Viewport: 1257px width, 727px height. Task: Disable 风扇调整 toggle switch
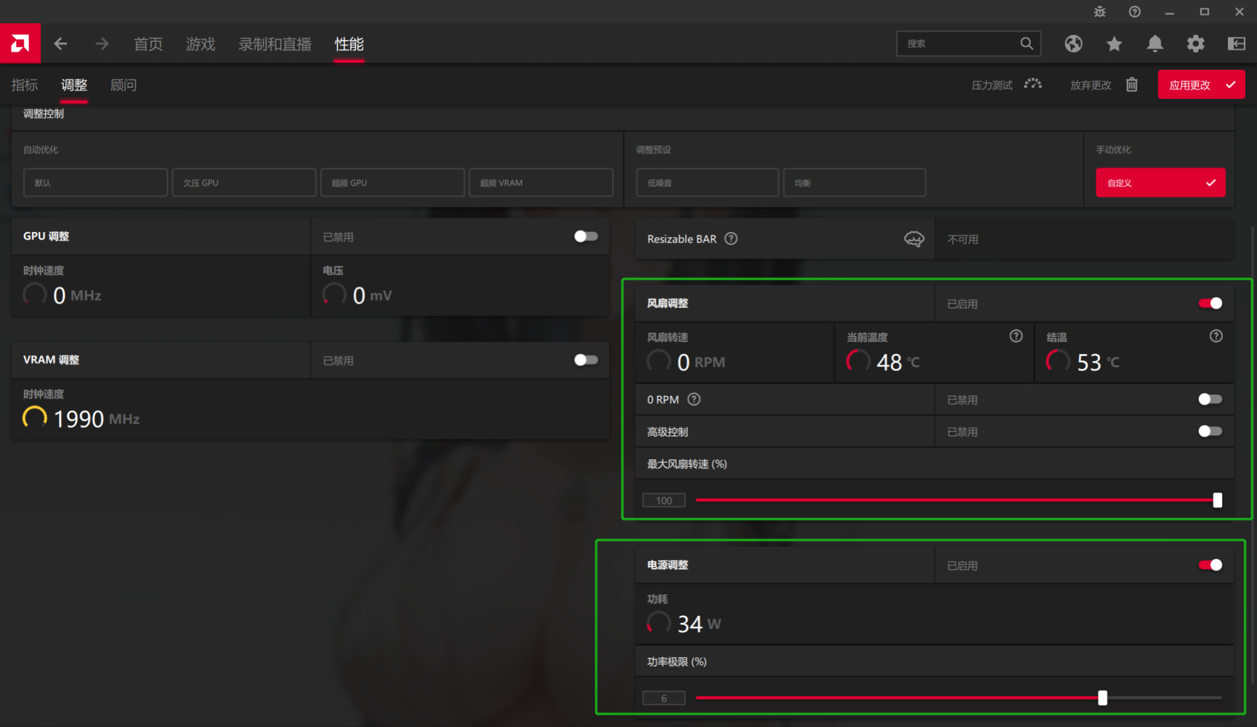[1210, 303]
